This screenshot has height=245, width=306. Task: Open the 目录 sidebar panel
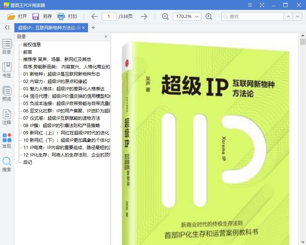coord(7,47)
